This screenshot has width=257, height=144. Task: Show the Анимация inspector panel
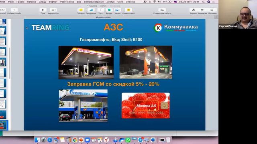tap(202, 10)
